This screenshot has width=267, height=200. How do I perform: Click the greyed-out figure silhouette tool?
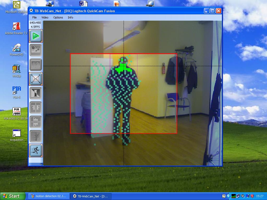35,136
